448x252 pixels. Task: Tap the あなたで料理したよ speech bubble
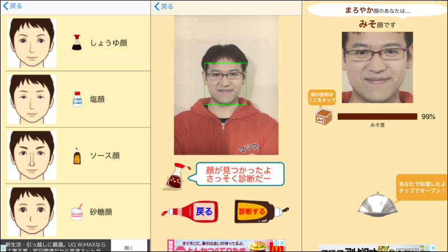422,187
